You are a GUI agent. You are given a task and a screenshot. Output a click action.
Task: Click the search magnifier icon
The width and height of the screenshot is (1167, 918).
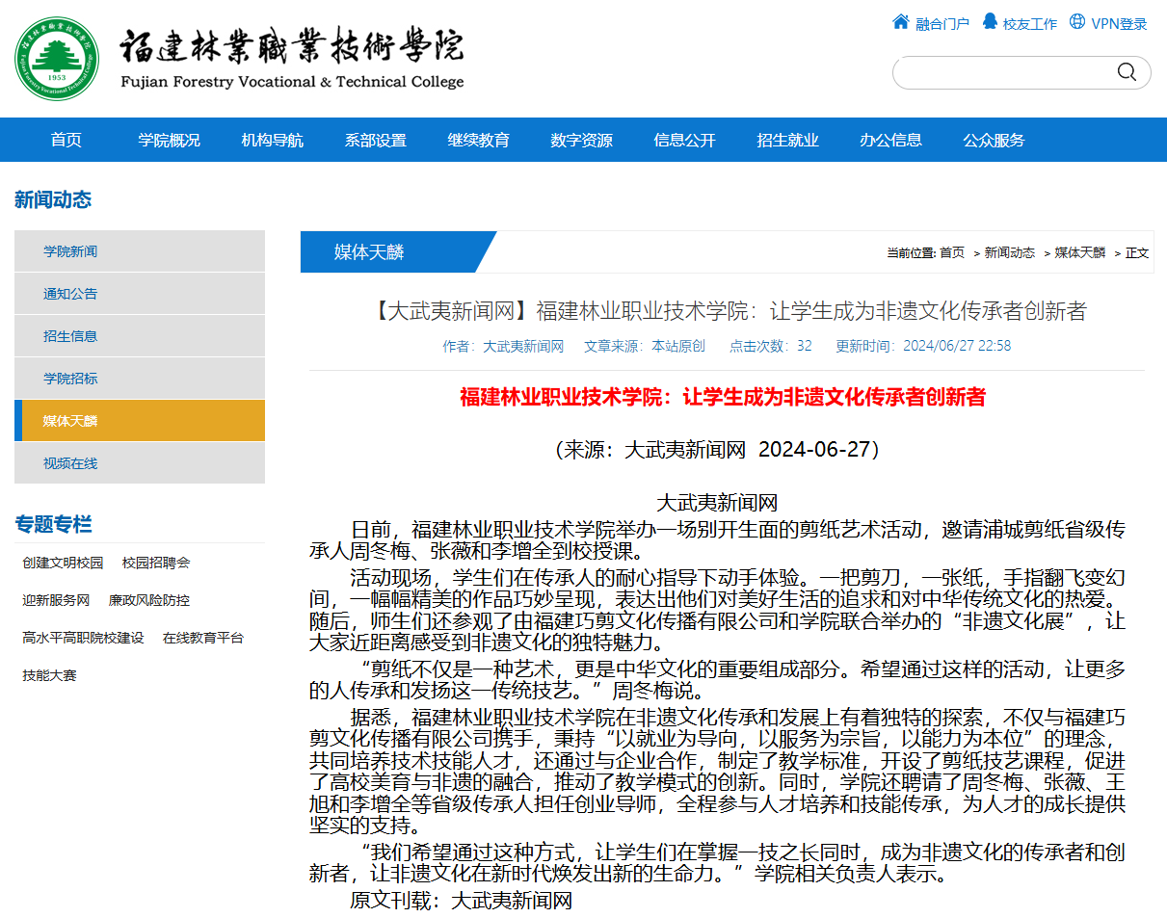coord(1127,72)
